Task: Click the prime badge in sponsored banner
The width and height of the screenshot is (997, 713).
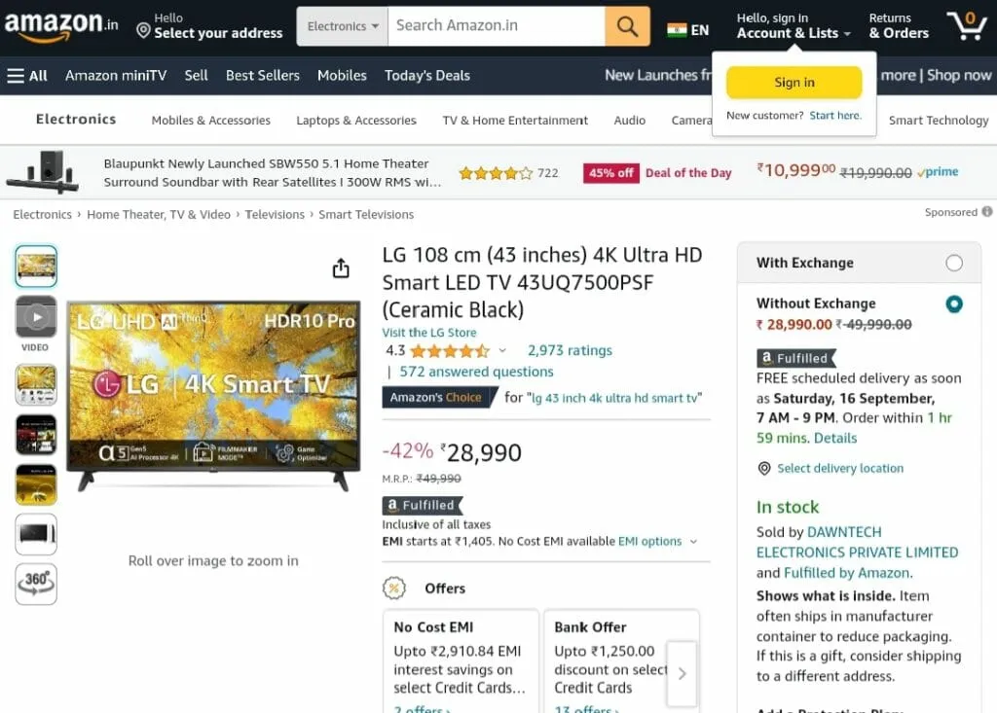Action: [x=938, y=171]
